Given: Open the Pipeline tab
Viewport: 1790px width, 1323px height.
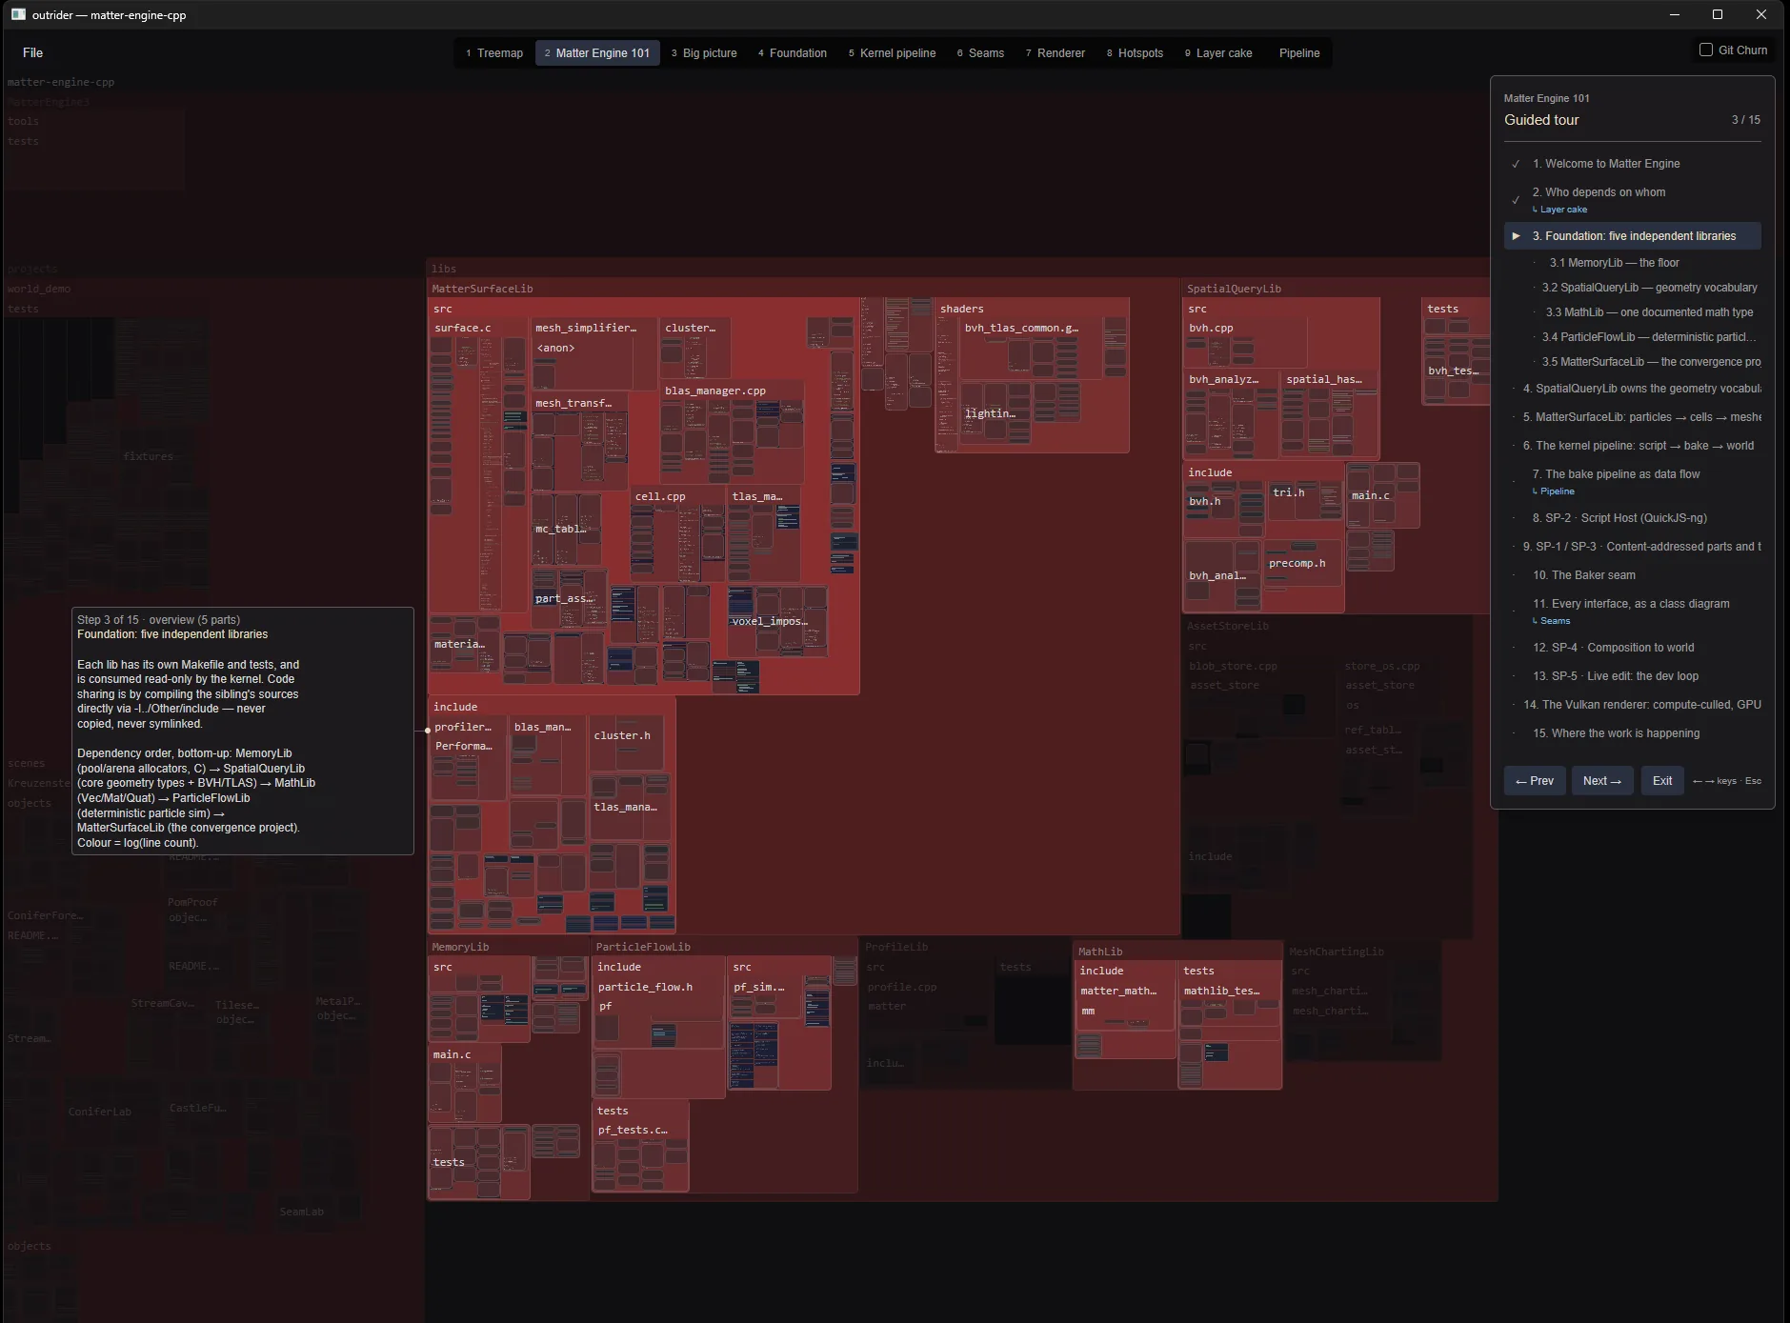Looking at the screenshot, I should pyautogui.click(x=1299, y=53).
